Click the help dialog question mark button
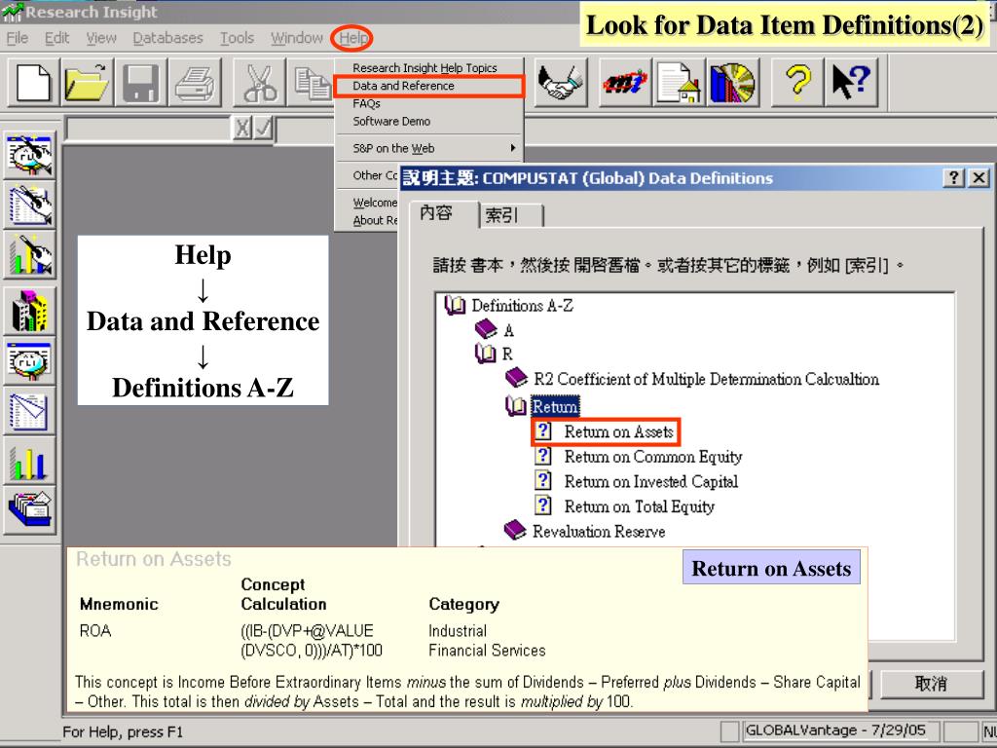 (x=953, y=178)
